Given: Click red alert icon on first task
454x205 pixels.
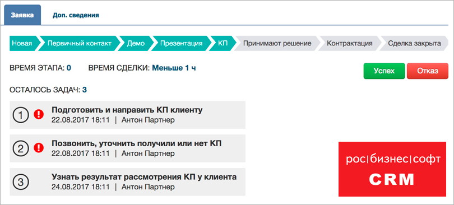Looking at the screenshot, I should [39, 114].
